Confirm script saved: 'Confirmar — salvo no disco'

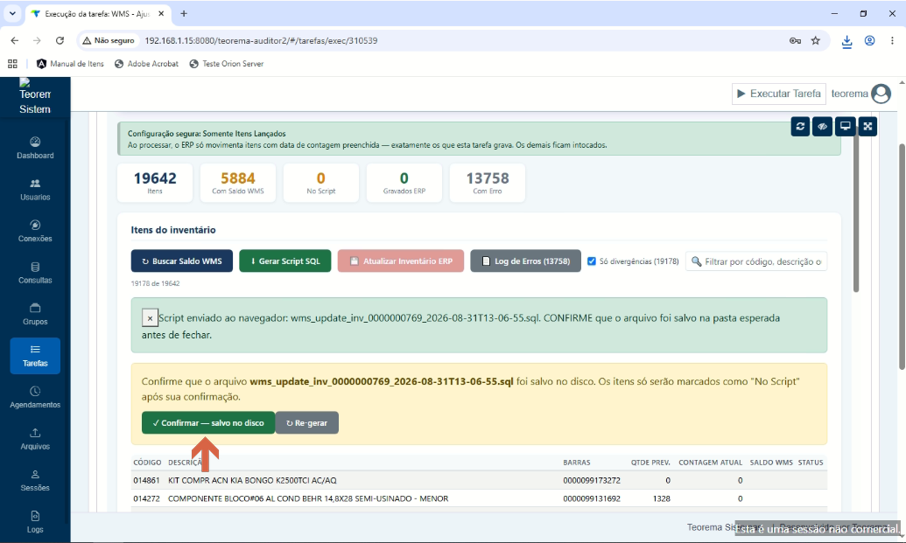point(208,423)
